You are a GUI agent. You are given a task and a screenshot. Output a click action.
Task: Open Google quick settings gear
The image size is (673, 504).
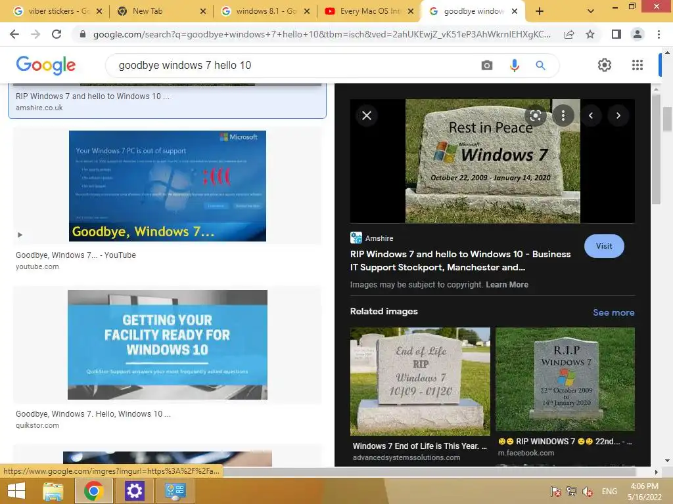pyautogui.click(x=605, y=65)
